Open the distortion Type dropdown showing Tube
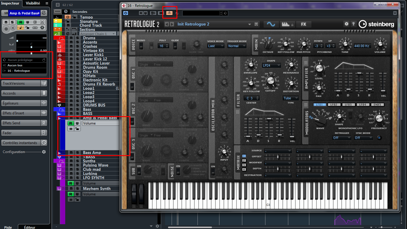The width and height of the screenshot is (407, 229). 291,98
